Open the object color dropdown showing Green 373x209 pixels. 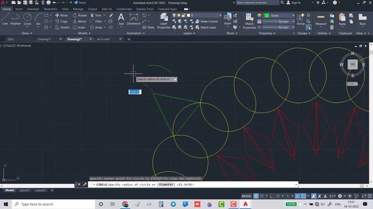[x=279, y=16]
